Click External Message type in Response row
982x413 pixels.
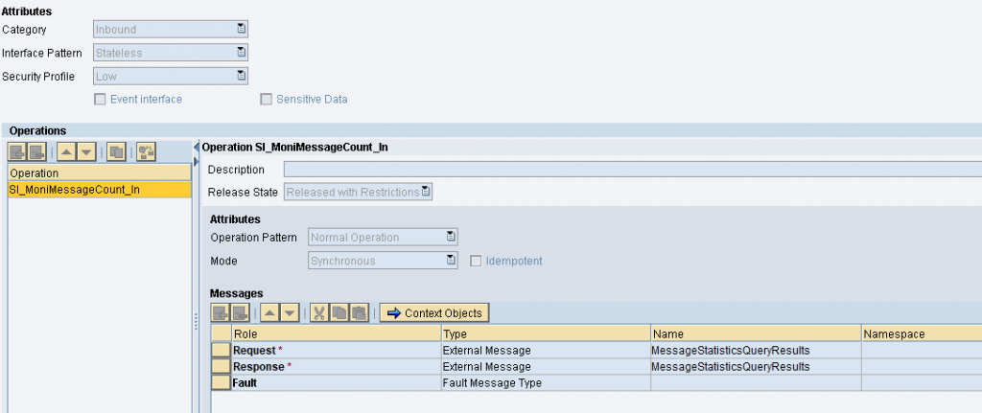(546, 366)
